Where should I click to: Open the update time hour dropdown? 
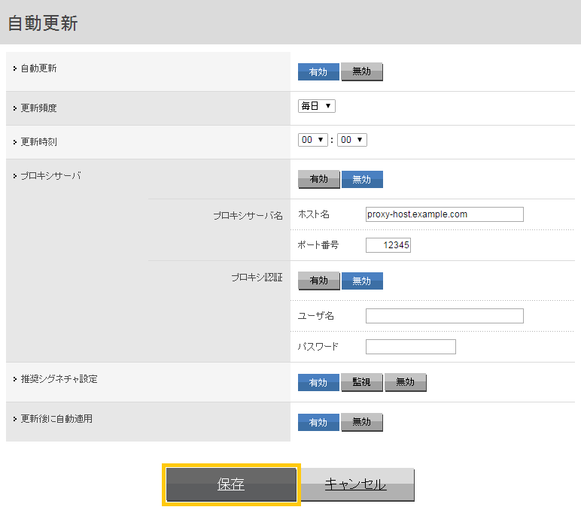pyautogui.click(x=313, y=140)
